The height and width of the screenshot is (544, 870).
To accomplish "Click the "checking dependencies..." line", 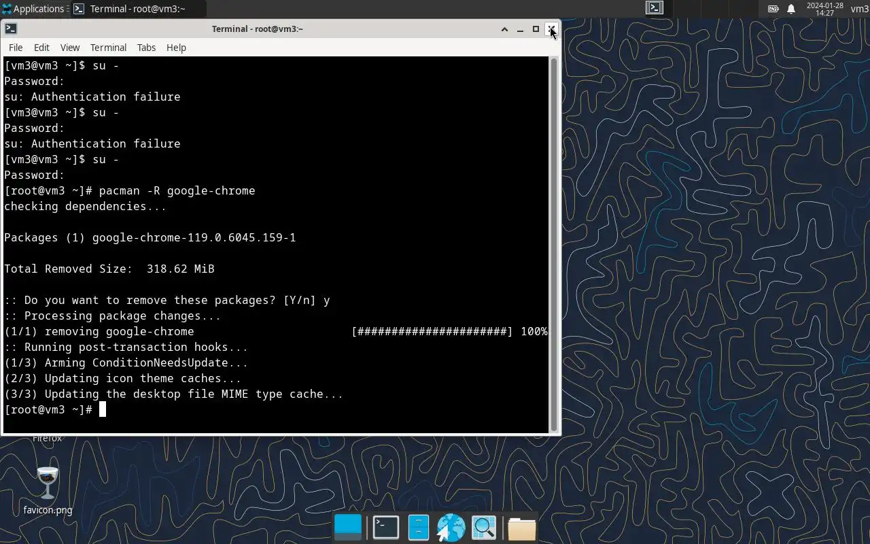I will pyautogui.click(x=86, y=206).
